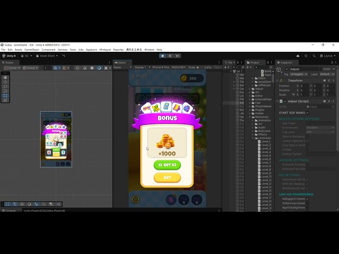Toggle the Adjust (Script) enabled checkbox
This screenshot has width=339, height=254.
(285, 101)
